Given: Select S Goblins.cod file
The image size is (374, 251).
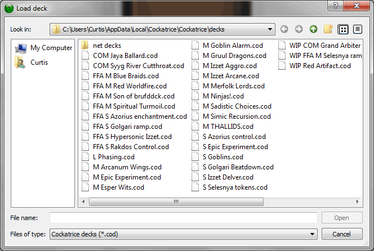Looking at the screenshot, I should tap(217, 157).
